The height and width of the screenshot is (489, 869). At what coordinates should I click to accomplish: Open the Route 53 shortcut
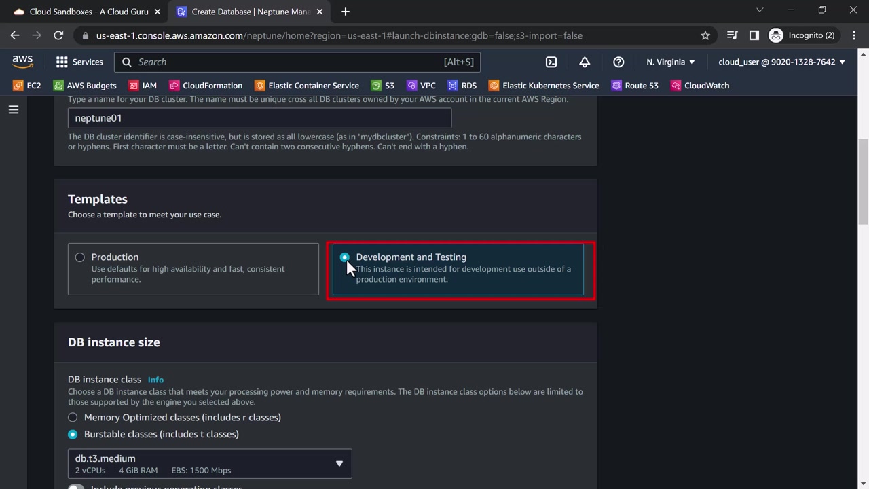pyautogui.click(x=635, y=86)
